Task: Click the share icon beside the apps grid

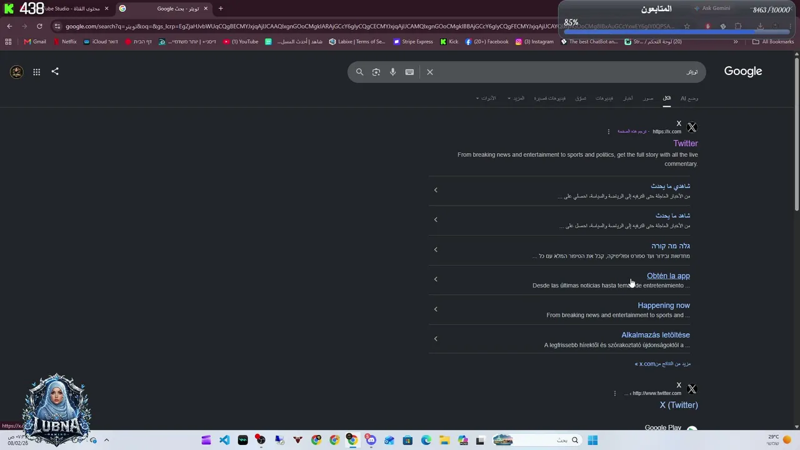Action: [x=55, y=71]
